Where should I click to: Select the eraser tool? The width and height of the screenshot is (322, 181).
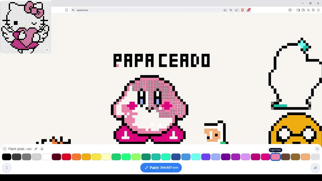[315, 168]
